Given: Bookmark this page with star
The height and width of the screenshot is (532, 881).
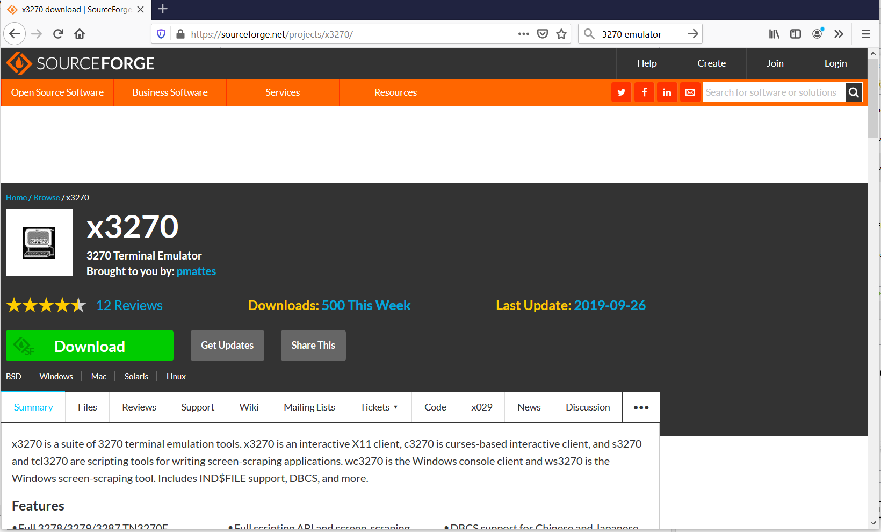Looking at the screenshot, I should tap(561, 34).
